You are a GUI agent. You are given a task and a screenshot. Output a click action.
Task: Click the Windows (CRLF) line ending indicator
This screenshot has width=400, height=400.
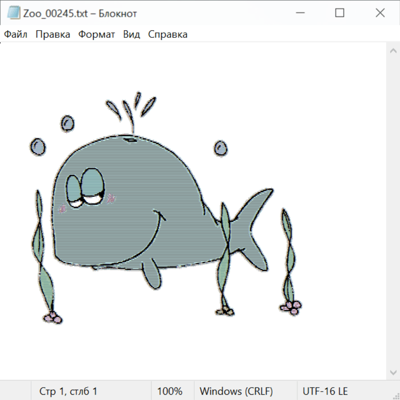pos(236,392)
